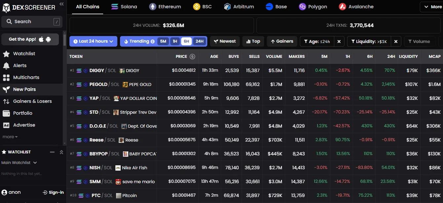Viewport: 443px width, 203px height.
Task: Expand the More chains dropdown
Action: pos(431,6)
